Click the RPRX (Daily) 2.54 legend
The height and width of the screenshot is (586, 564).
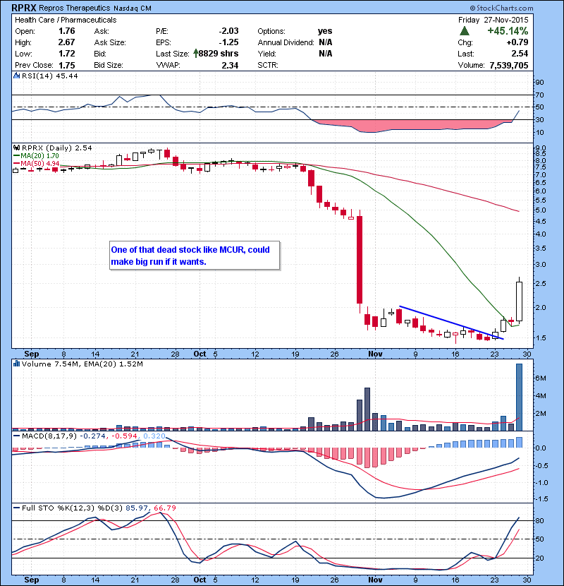(x=56, y=148)
